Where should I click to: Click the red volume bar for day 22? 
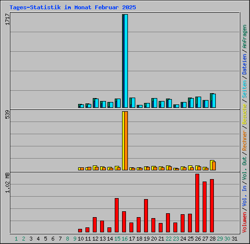[x=168, y=223]
